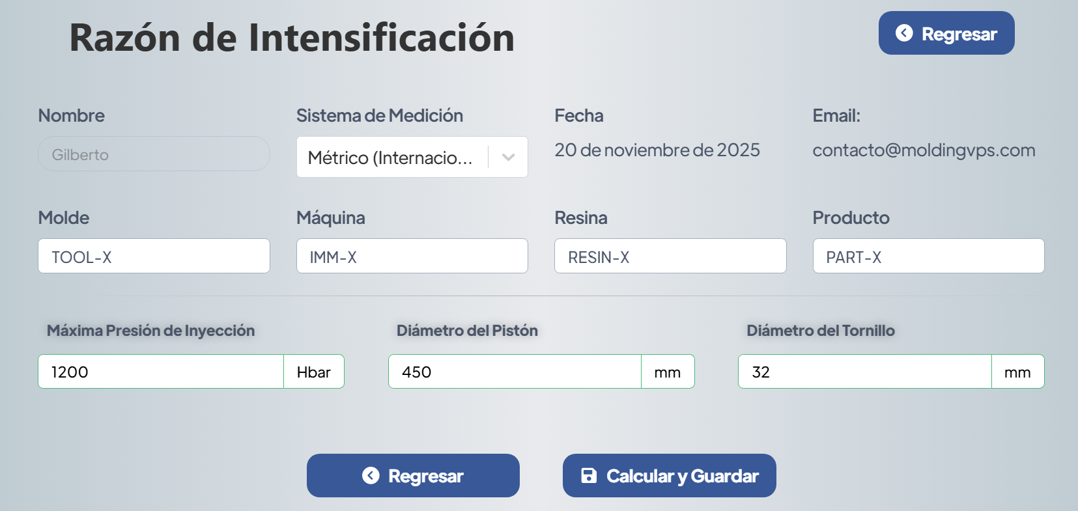Click the arrow icon in bottom Regresar button
Image resolution: width=1078 pixels, height=511 pixels.
coord(371,476)
